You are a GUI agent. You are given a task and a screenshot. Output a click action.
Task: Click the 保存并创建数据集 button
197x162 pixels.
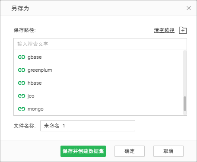pos(83,151)
